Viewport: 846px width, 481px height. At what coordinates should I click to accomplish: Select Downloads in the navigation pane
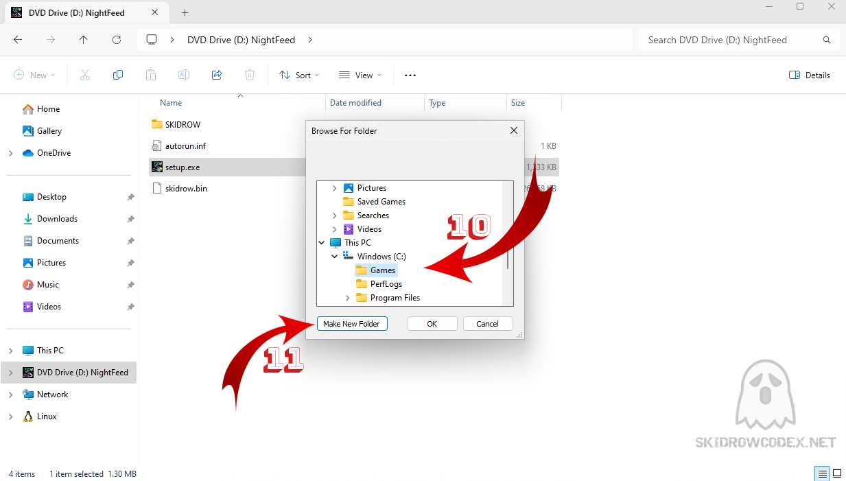coord(57,219)
